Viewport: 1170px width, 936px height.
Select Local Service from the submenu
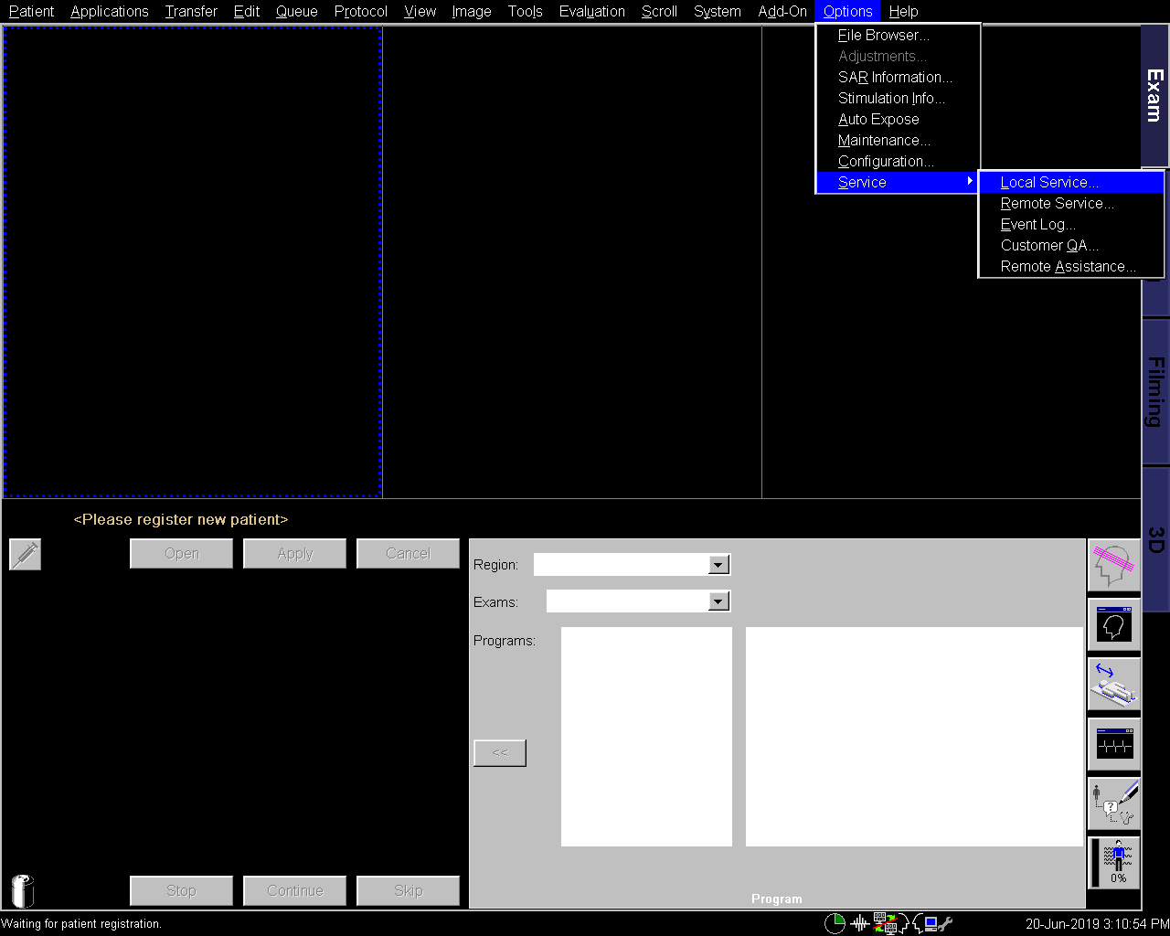tap(1048, 183)
